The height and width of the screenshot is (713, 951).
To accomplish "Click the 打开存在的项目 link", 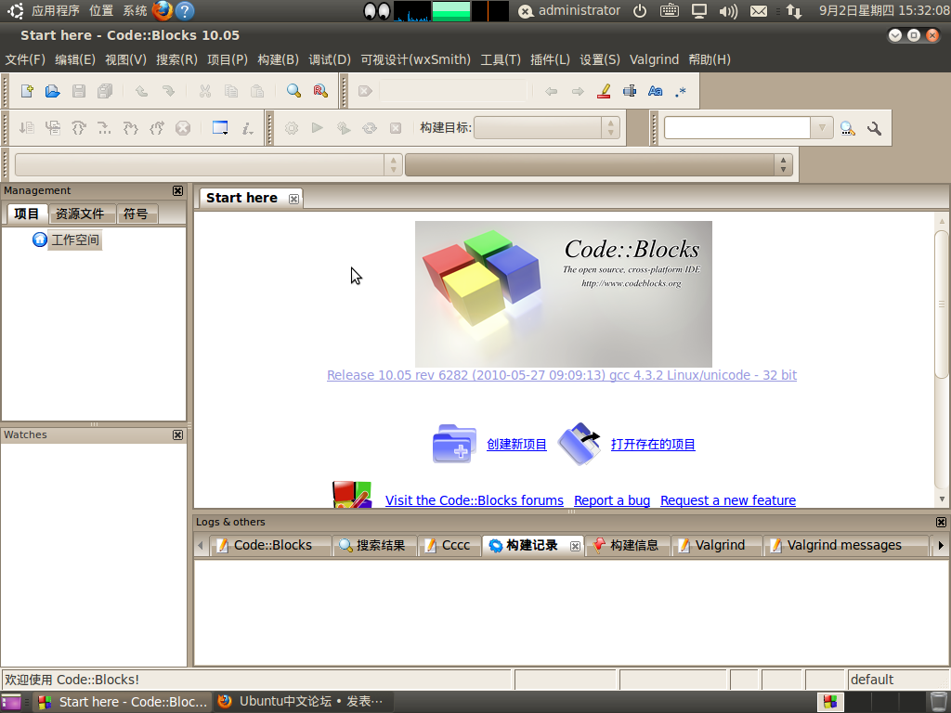I will [653, 445].
